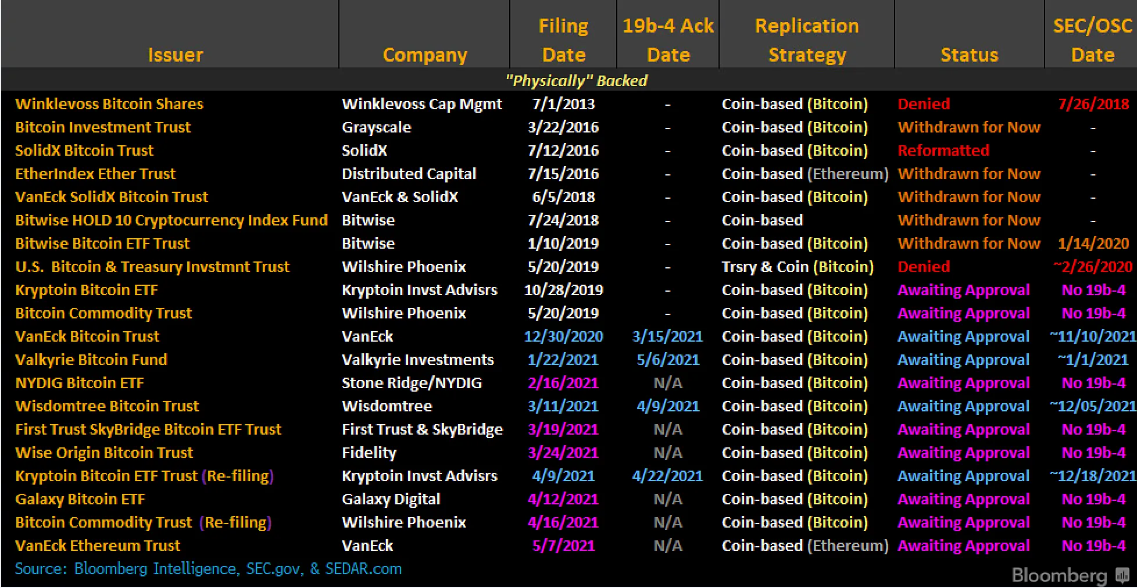Viewport: 1137px width, 588px height.
Task: Click Bloomberg Intelligence in the source line
Action: pyautogui.click(x=156, y=569)
